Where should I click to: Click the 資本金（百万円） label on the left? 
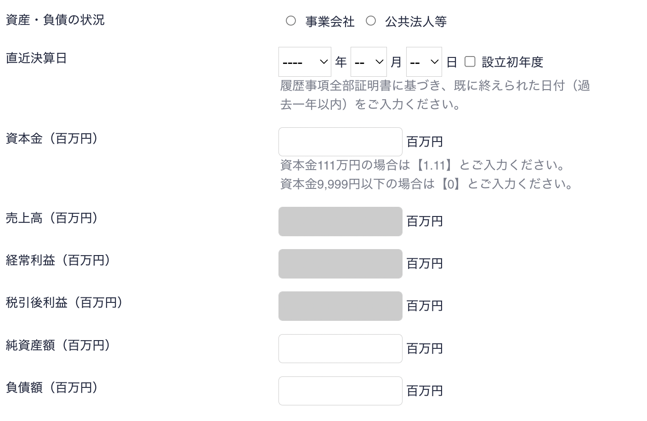(52, 138)
